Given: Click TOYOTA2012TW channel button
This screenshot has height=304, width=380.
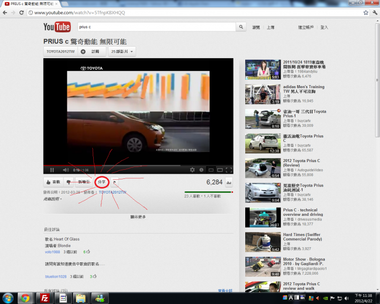Looking at the screenshot, I should click(x=60, y=51).
